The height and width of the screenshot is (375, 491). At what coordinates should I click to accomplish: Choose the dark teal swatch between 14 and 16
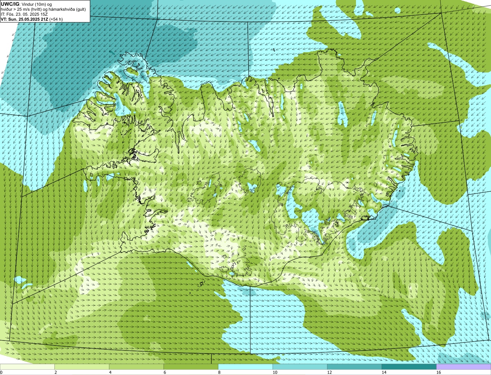[x=409, y=367]
